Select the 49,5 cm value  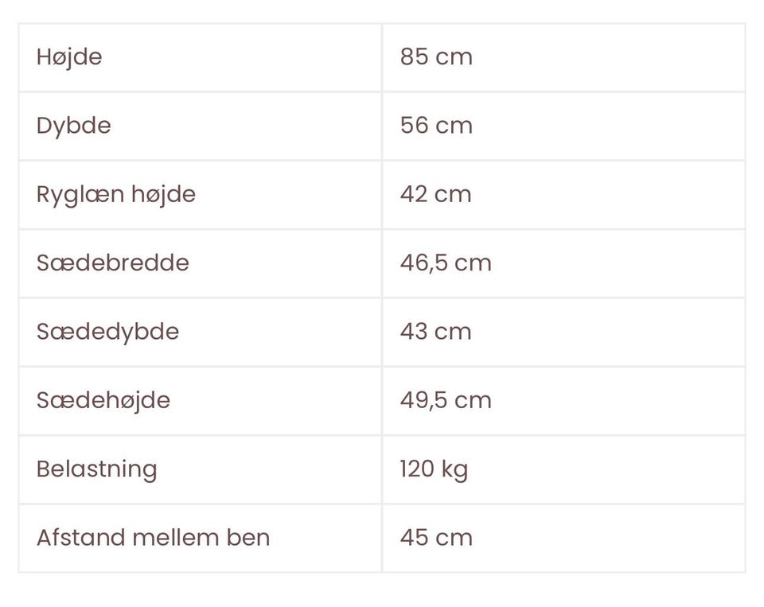[446, 399]
